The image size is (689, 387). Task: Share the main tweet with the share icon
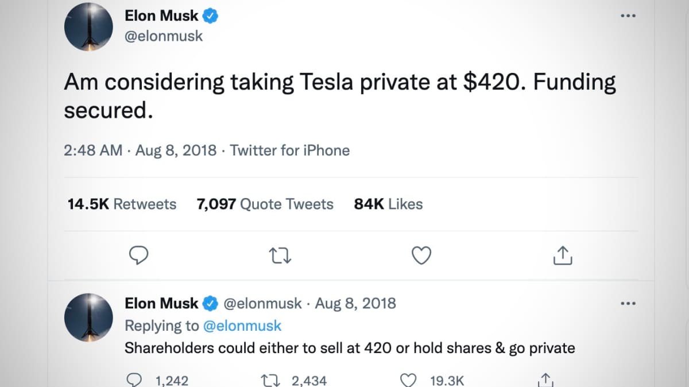coord(563,256)
